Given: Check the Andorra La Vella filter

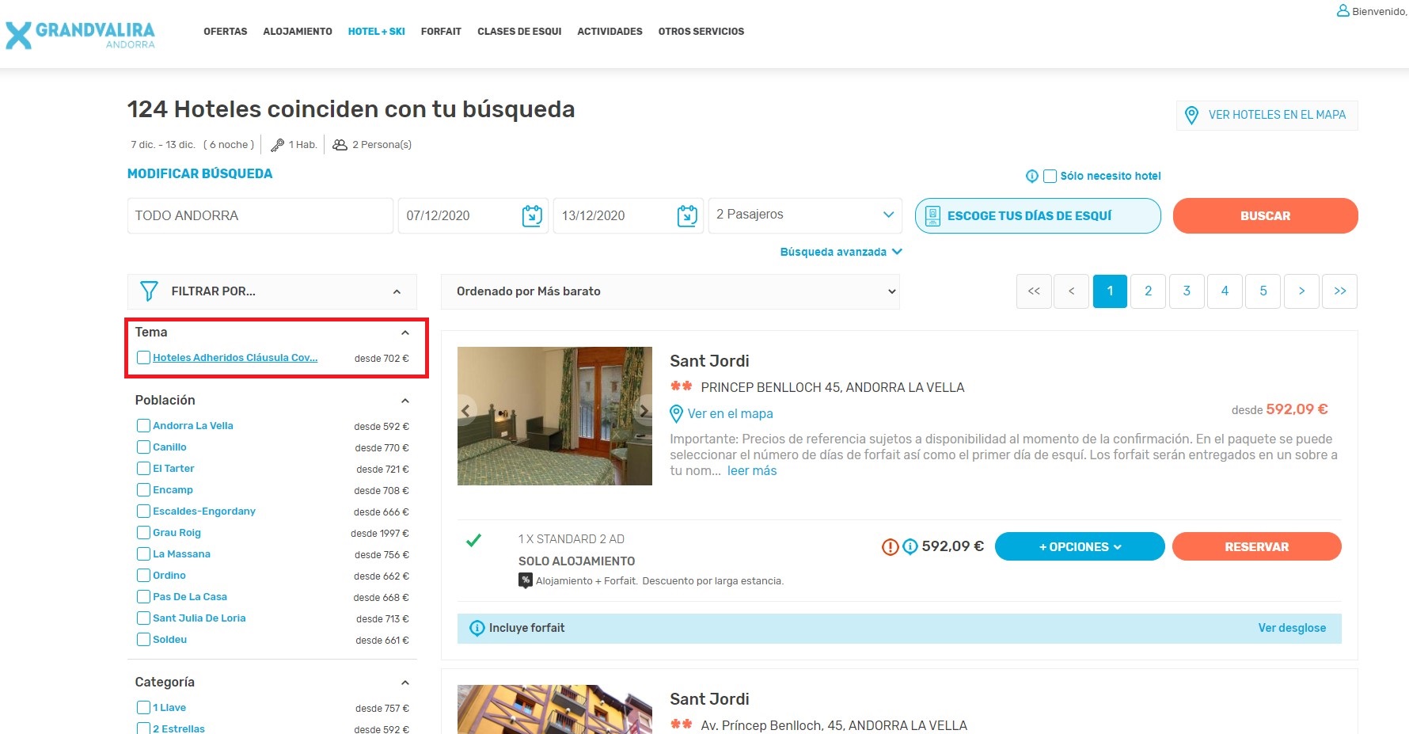Looking at the screenshot, I should tap(143, 426).
